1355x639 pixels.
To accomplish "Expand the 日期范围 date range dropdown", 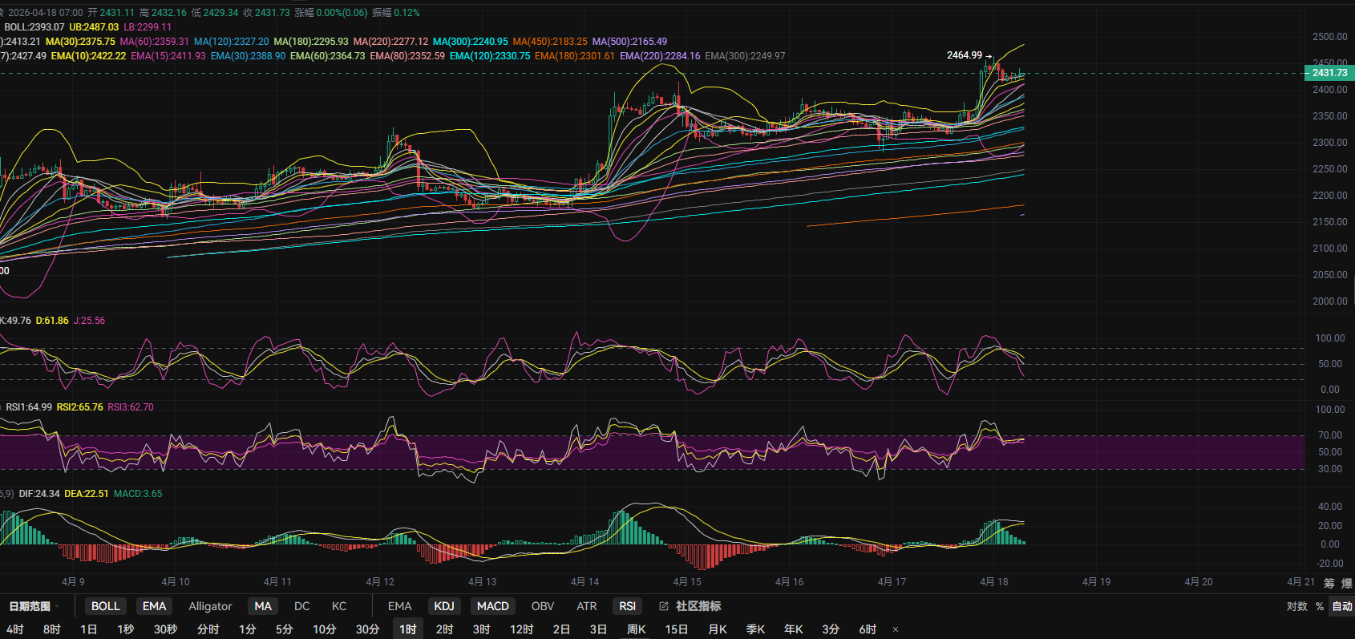I will [34, 606].
